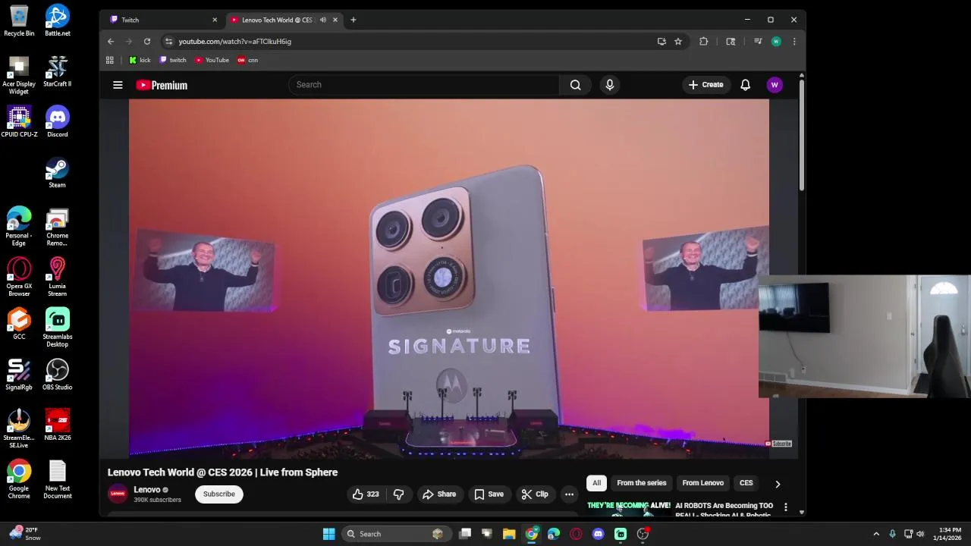Open the Lenovo channel avatar
971x546 pixels.
pyautogui.click(x=118, y=494)
